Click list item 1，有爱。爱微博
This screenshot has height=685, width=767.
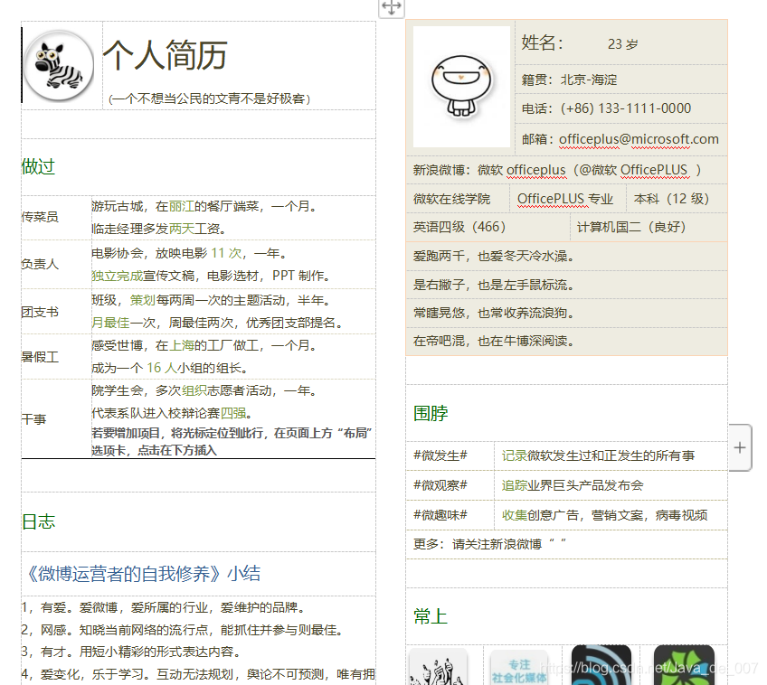163,607
